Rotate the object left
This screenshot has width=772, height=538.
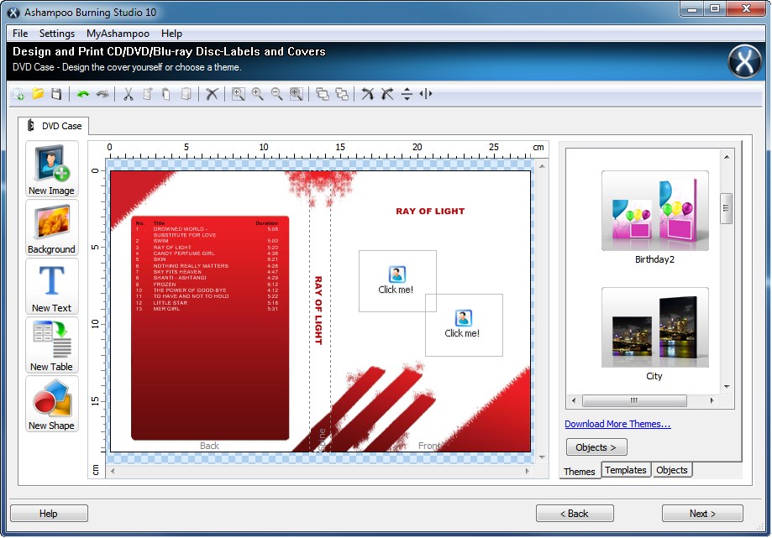pos(368,94)
